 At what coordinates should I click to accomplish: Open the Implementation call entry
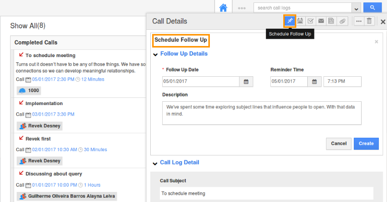pyautogui.click(x=44, y=104)
